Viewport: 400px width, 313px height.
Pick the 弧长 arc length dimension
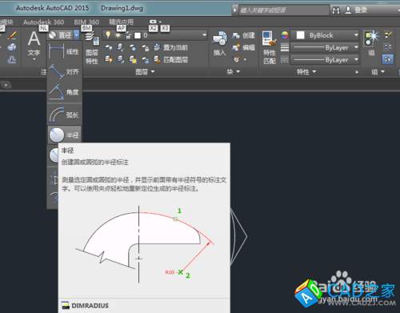tap(64, 114)
